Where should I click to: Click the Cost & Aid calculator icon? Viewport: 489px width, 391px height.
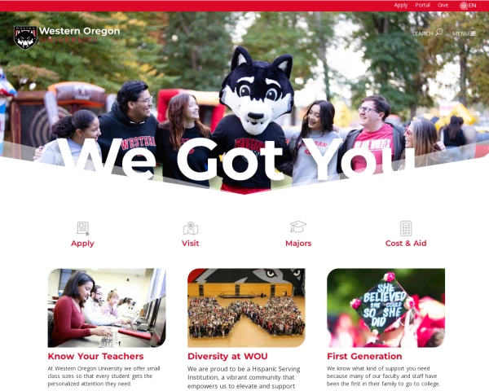(x=406, y=228)
